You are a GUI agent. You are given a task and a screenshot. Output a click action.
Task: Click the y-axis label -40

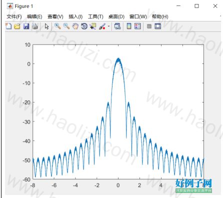[x=26, y=141]
